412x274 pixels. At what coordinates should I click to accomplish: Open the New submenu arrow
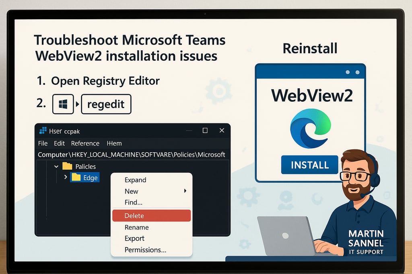(x=185, y=191)
